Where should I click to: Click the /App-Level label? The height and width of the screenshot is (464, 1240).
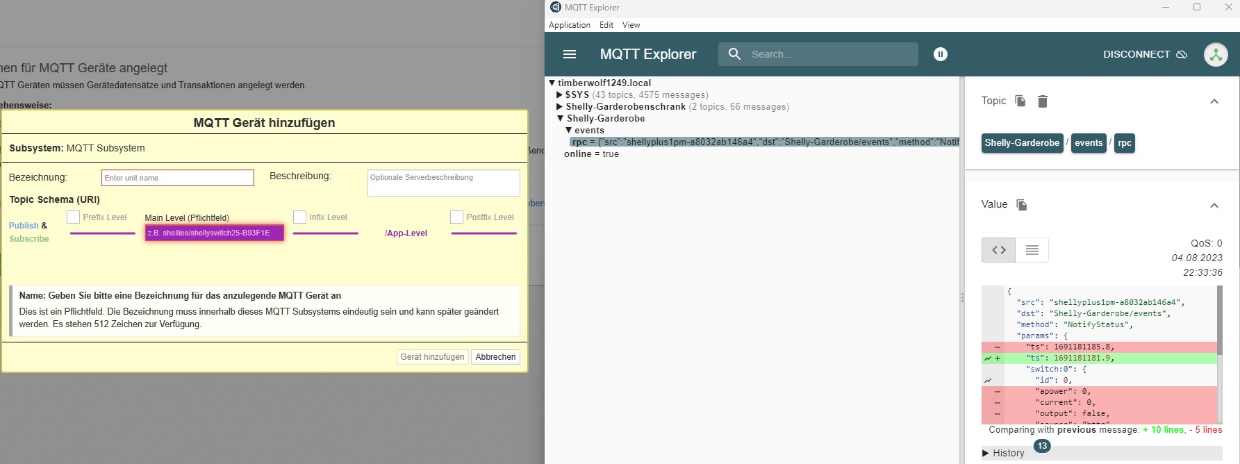tap(406, 233)
